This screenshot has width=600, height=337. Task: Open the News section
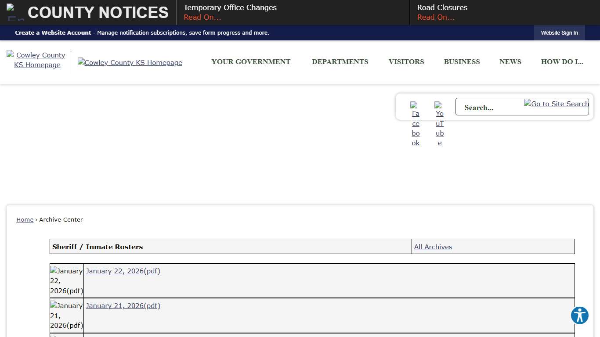(x=510, y=62)
